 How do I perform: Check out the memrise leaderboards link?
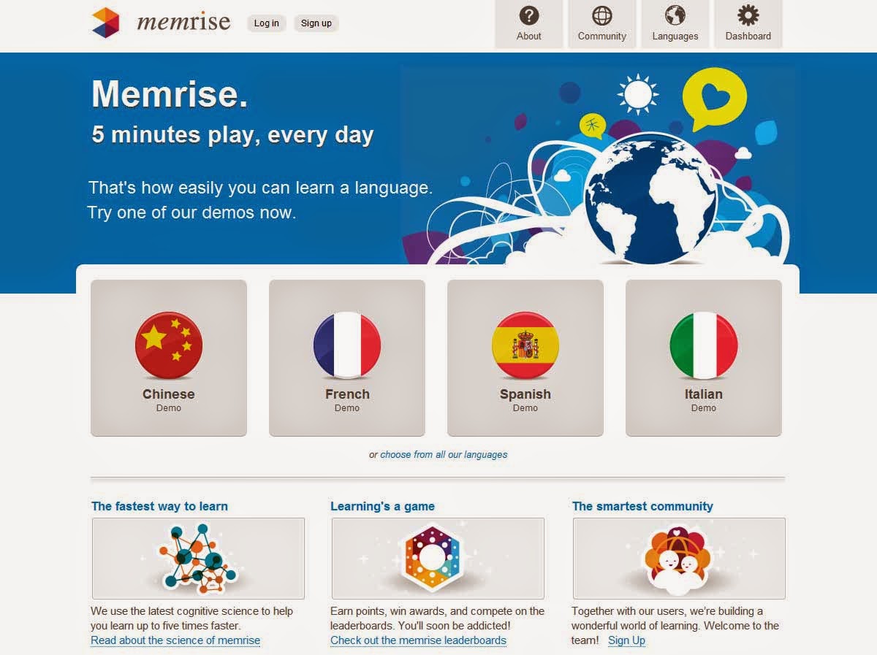tap(418, 640)
